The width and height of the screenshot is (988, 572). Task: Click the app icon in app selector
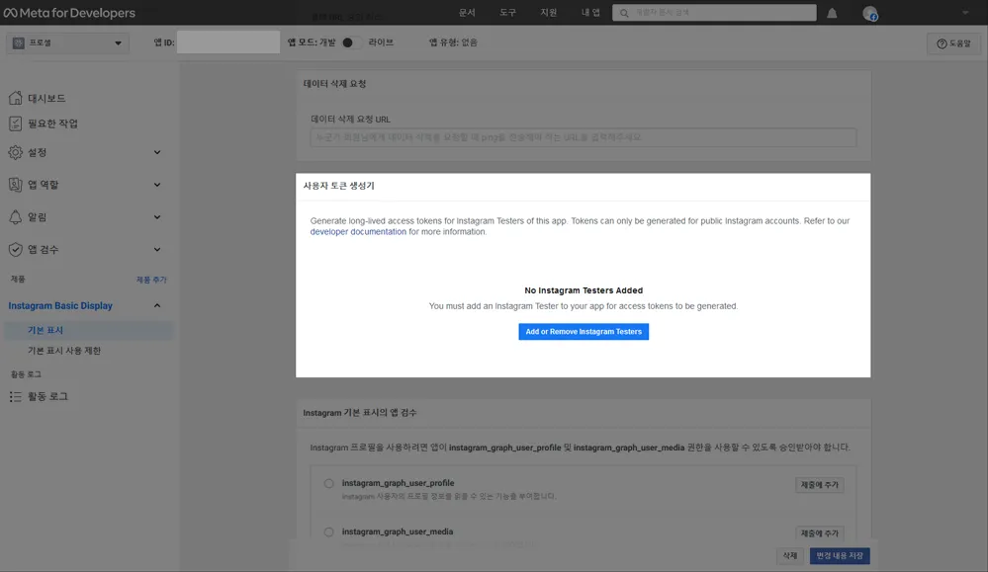click(18, 42)
